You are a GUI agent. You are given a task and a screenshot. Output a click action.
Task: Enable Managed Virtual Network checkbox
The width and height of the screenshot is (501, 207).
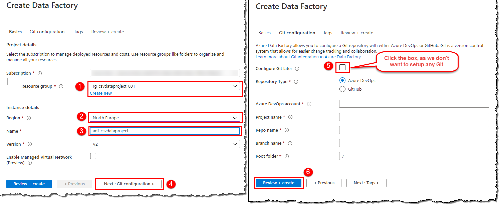click(x=93, y=156)
